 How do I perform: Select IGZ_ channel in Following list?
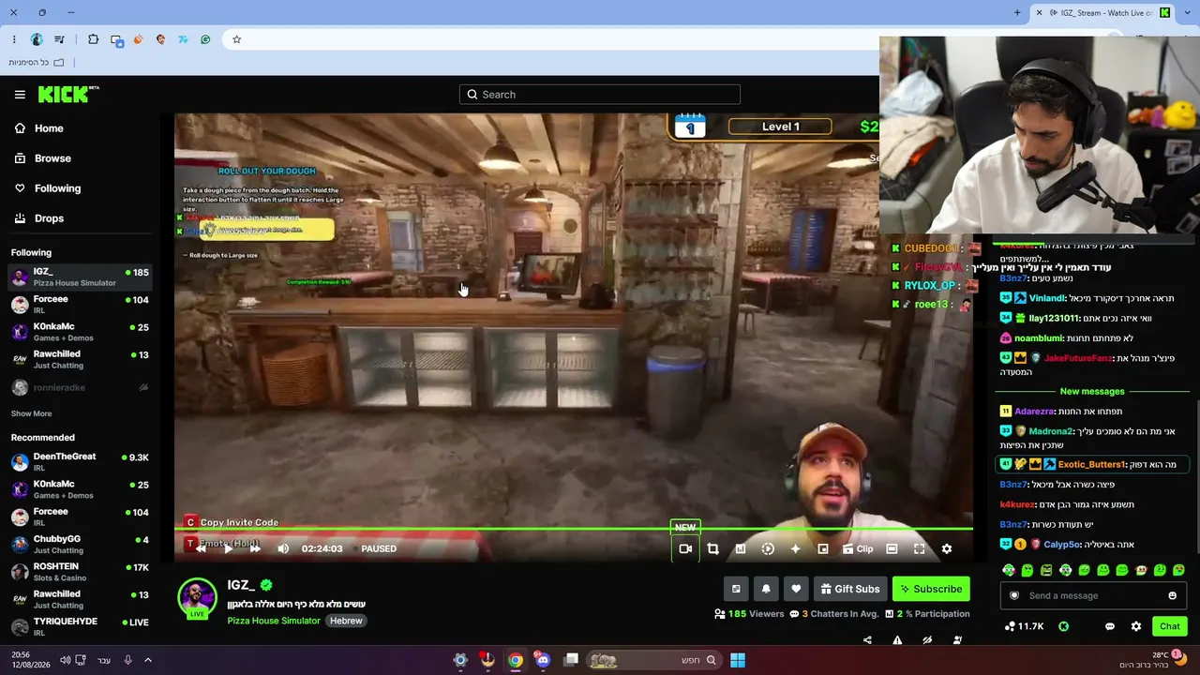coord(81,277)
